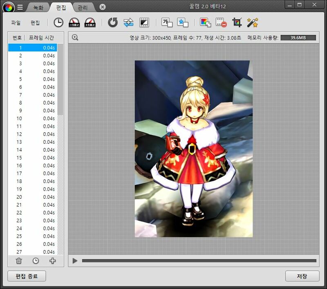Viewport: 327px width, 289px height.
Task: Click the round X icon beside tabs
Action: [103, 7]
